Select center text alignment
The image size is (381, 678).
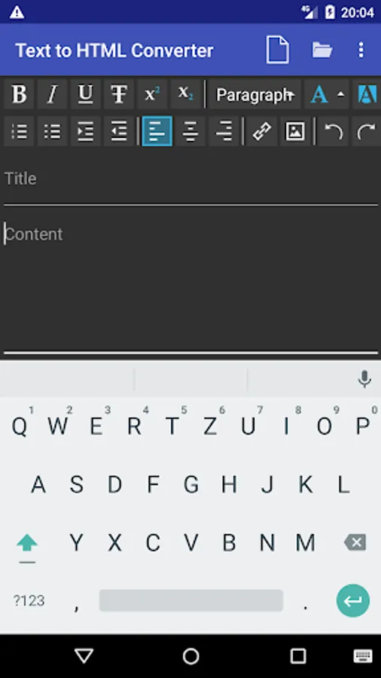click(190, 131)
